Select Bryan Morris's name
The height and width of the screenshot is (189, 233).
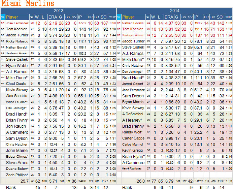click(x=133, y=102)
